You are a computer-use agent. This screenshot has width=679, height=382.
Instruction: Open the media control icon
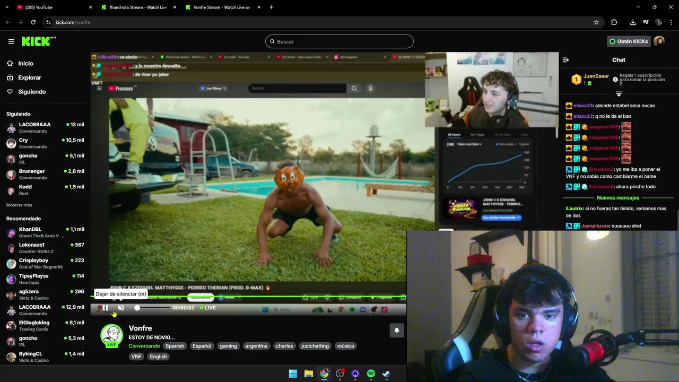646,22
